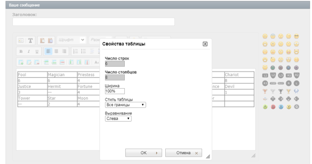The height and width of the screenshot is (164, 312).
Task: Insert the L2 button icon
Action: (x=273, y=75)
